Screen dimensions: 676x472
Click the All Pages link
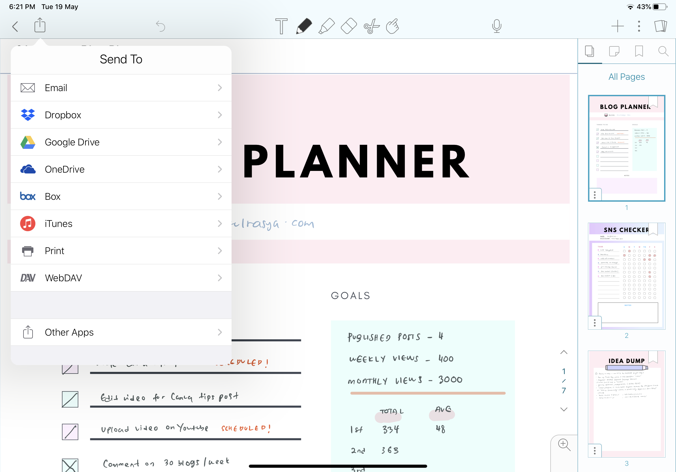tap(626, 77)
